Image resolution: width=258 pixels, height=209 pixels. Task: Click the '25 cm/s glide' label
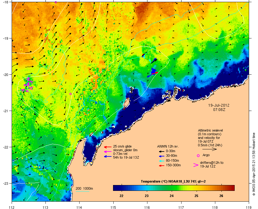[122, 146]
